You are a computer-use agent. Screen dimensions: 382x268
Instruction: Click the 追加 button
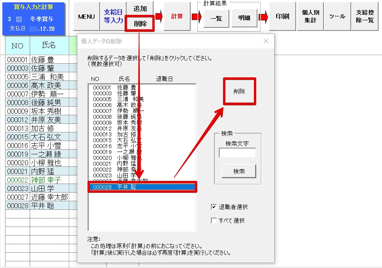140,9
